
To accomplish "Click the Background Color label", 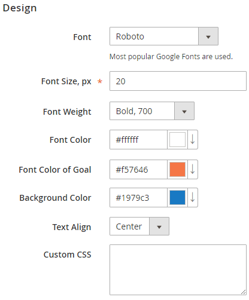I will tap(55, 198).
